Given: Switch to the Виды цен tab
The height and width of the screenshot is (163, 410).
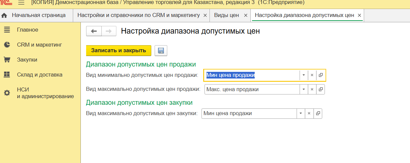Looking at the screenshot, I should tap(226, 15).
